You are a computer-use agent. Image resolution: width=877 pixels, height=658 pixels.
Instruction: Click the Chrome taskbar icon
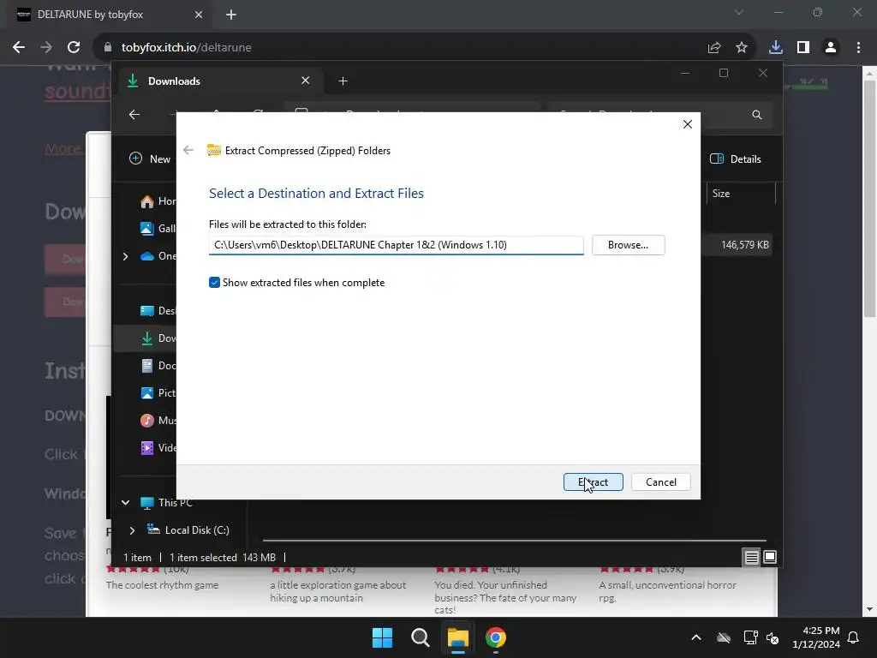(x=496, y=637)
